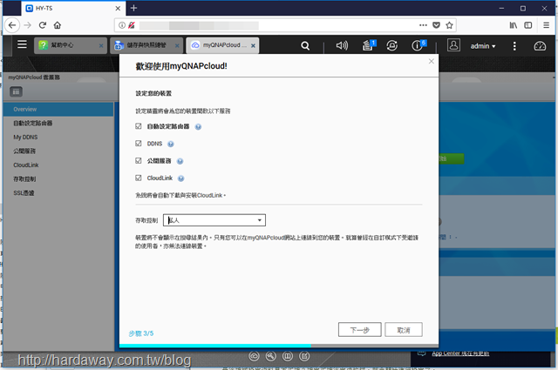Screen dimensions: 558x370
Task: Open 存取控制 access control dropdown
Action: (214, 220)
